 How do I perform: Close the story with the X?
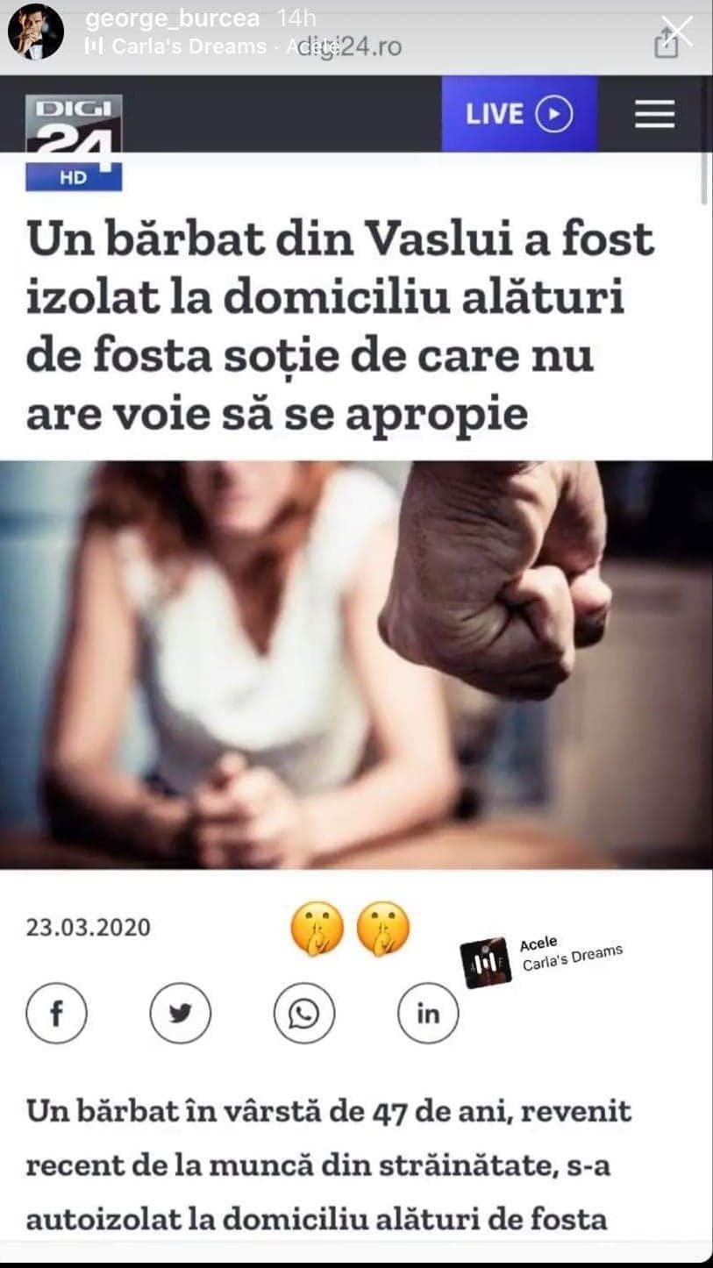[x=679, y=32]
